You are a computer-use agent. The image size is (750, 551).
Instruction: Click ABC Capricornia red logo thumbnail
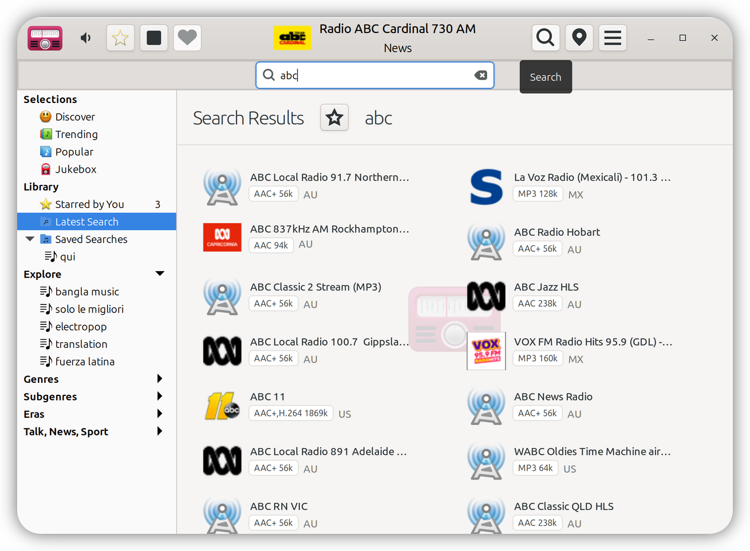tap(222, 237)
